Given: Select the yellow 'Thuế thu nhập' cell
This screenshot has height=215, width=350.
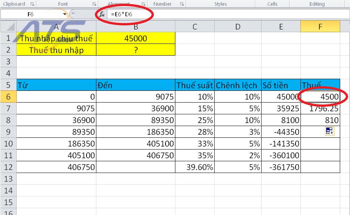Looking at the screenshot, I should click(x=56, y=50).
